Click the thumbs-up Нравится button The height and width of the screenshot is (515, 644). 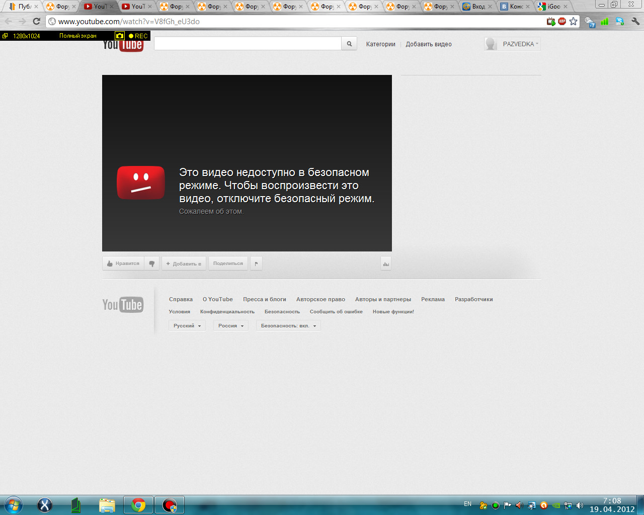point(123,264)
